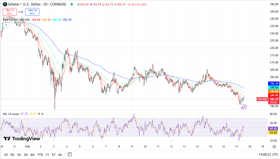Viewport: 280px width, 159px height.
Task: Click the green market status dot
Action: tap(72, 4)
